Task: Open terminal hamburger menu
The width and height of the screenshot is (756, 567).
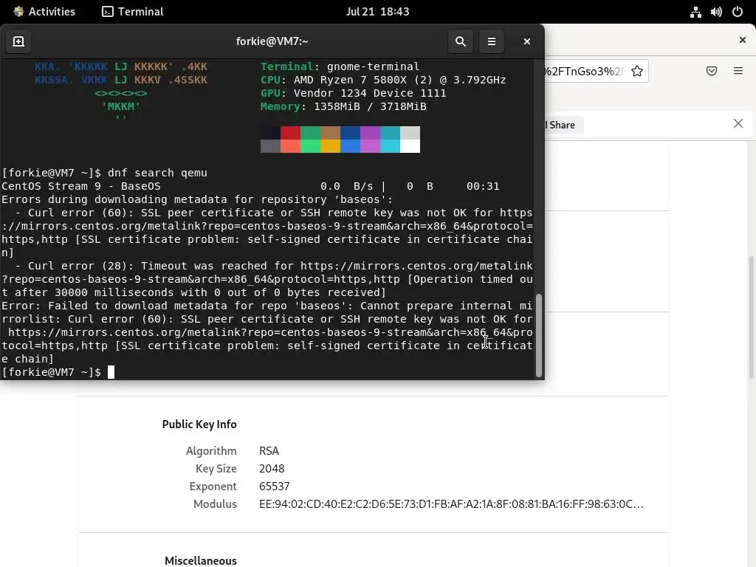Action: [x=491, y=41]
